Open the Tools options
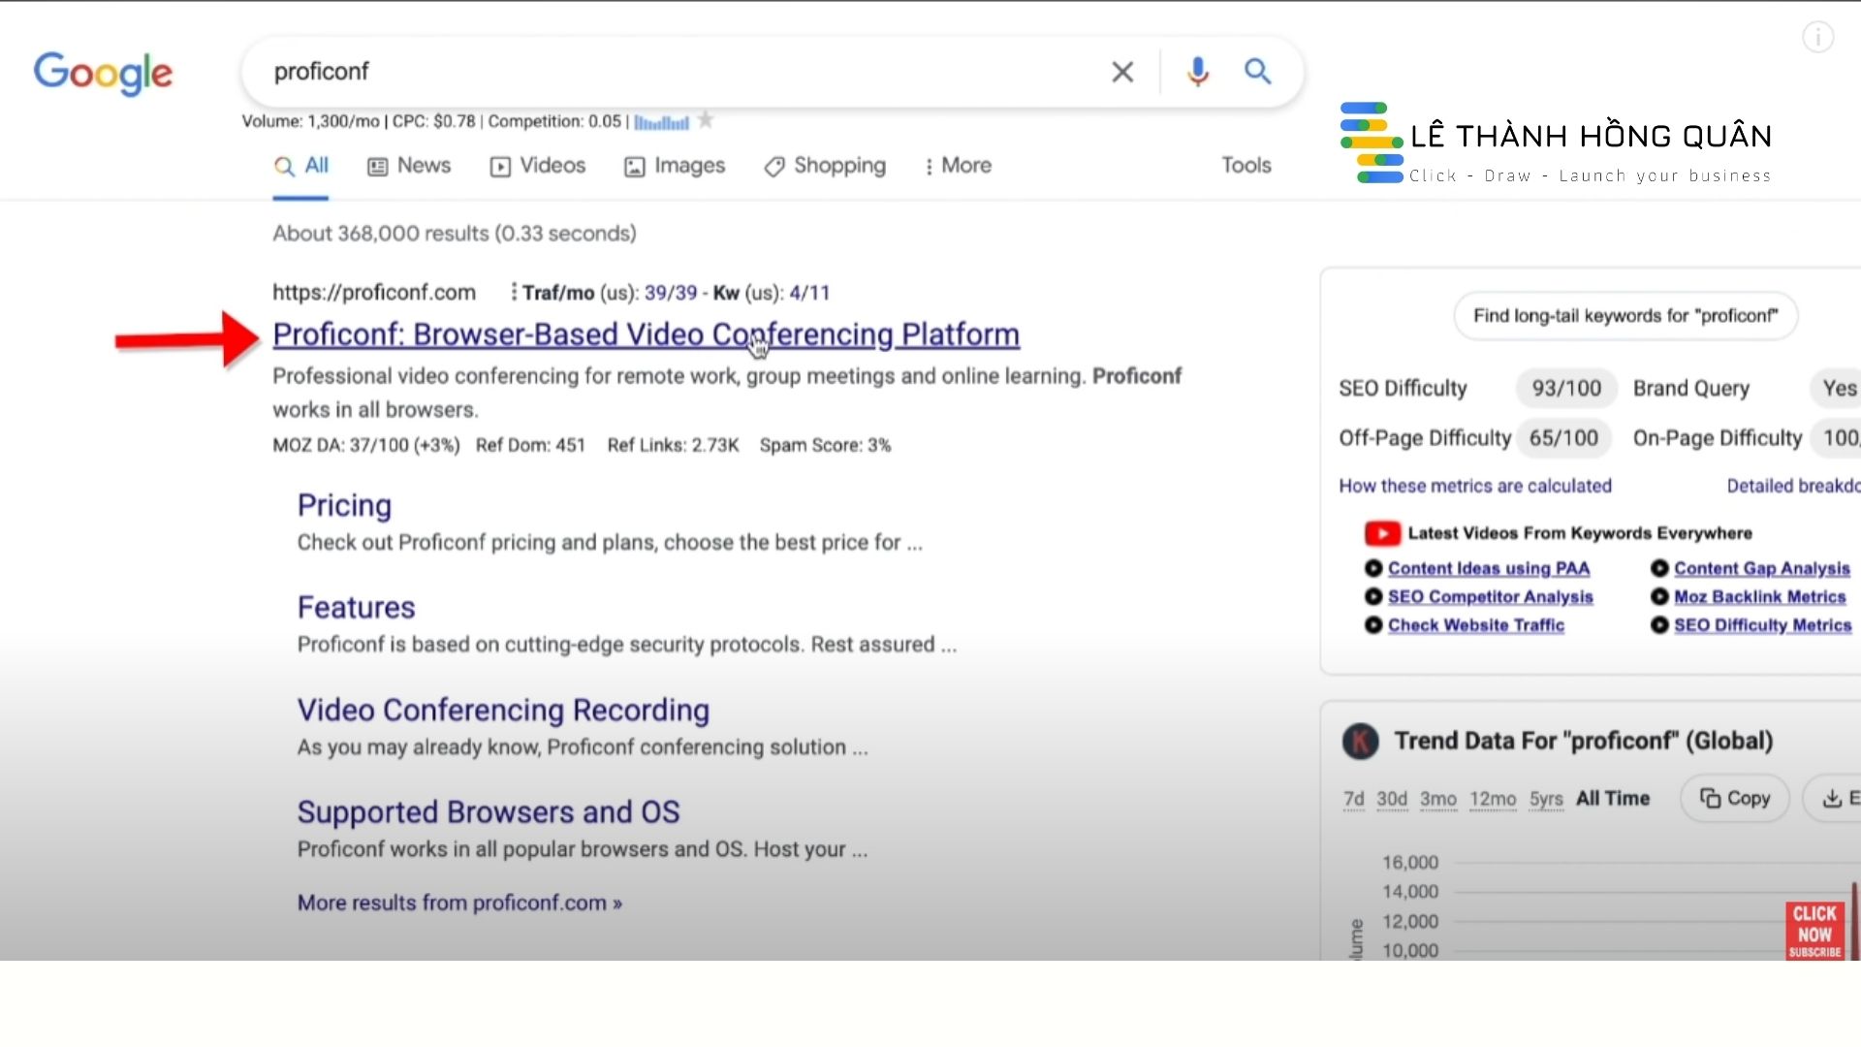Screen dimensions: 1861x1047 (x=1246, y=166)
